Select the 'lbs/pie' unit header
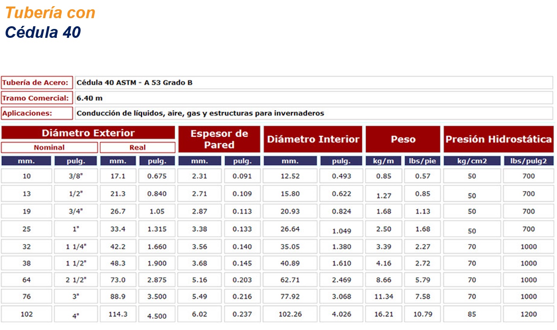The image size is (557, 330). point(422,161)
